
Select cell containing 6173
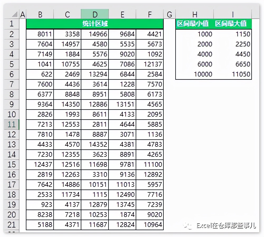click(150, 94)
